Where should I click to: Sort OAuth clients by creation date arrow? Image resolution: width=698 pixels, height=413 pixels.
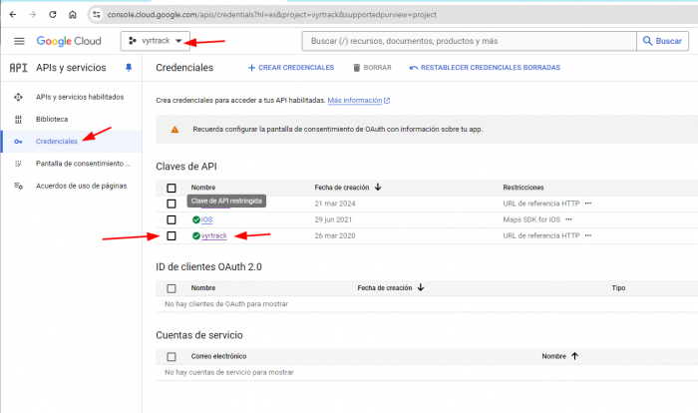coord(421,288)
